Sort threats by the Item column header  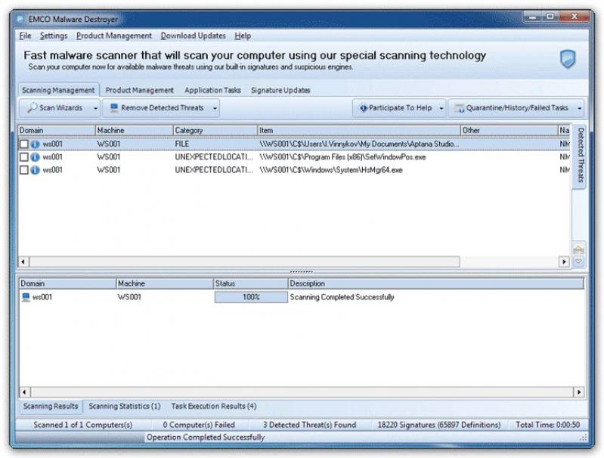(359, 131)
